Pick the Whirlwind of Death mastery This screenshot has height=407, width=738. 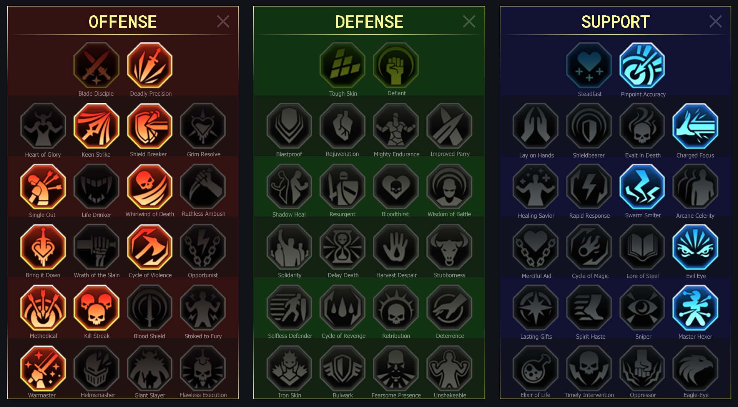point(150,187)
